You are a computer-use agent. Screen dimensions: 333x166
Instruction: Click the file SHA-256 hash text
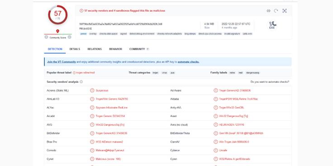pyautogui.click(x=121, y=24)
